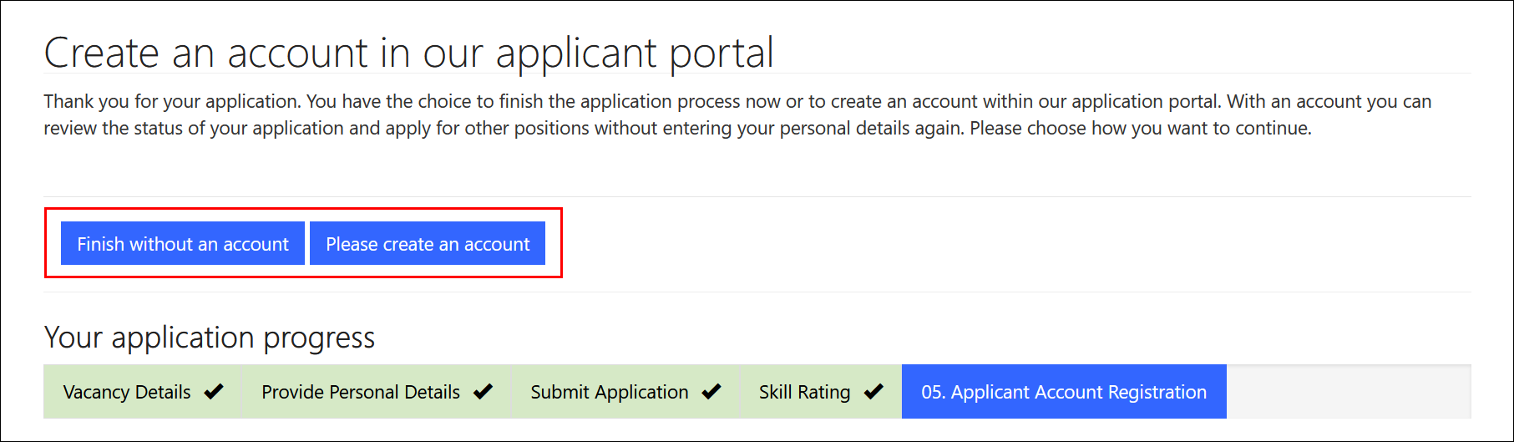Go to the Submit Application step
This screenshot has height=442, width=1514.
coord(625,392)
